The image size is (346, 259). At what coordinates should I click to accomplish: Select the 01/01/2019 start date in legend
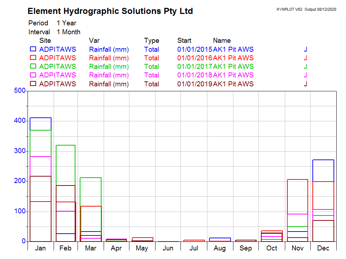tap(195, 84)
